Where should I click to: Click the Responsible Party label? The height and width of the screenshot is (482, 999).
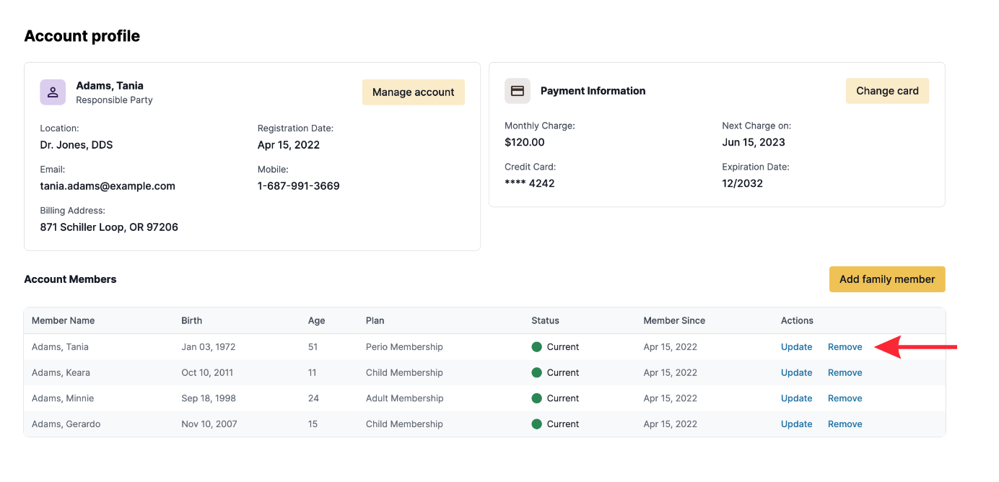click(114, 100)
